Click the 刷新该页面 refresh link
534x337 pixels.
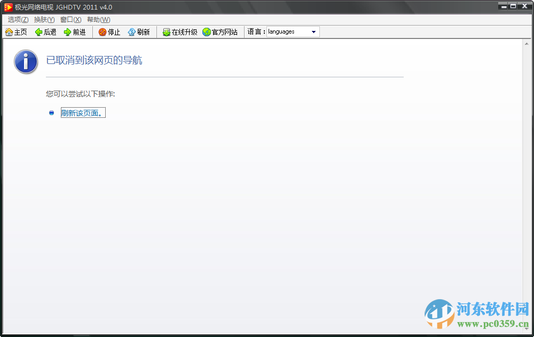[x=83, y=113]
